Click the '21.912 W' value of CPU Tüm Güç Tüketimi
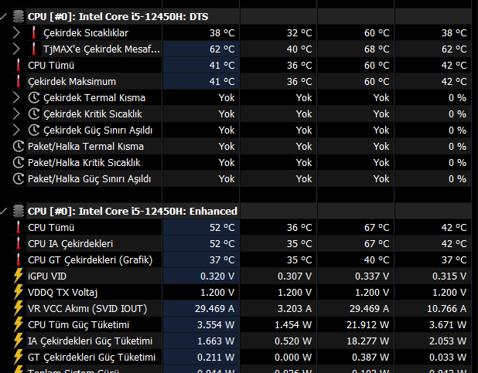Image resolution: width=478 pixels, height=373 pixels. (367, 325)
